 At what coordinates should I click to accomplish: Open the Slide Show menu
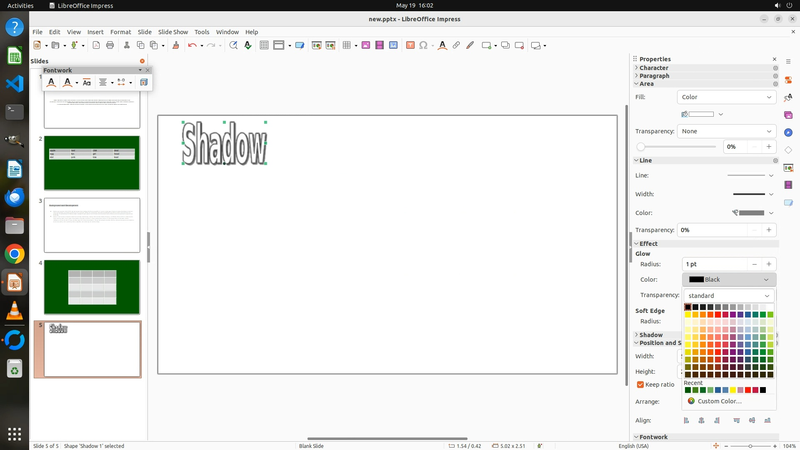tap(173, 32)
